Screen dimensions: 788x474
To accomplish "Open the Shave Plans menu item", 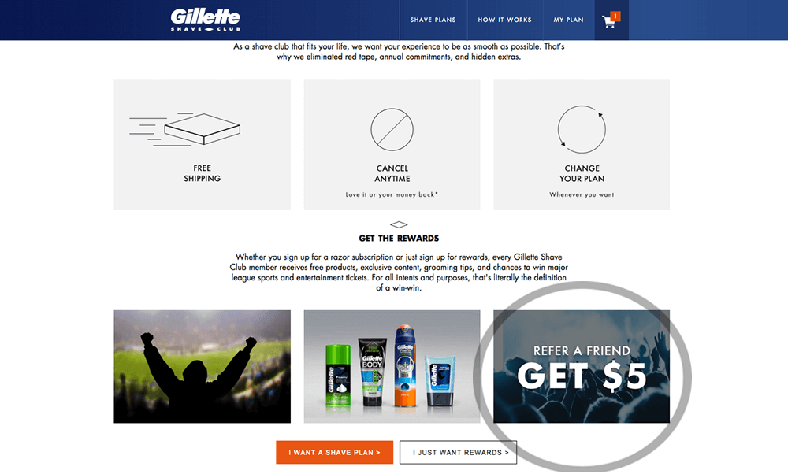I will pos(433,20).
